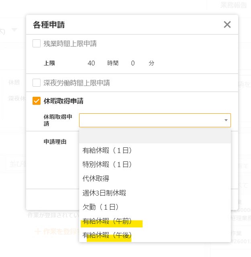Select the blank option at the list top

[155, 137]
